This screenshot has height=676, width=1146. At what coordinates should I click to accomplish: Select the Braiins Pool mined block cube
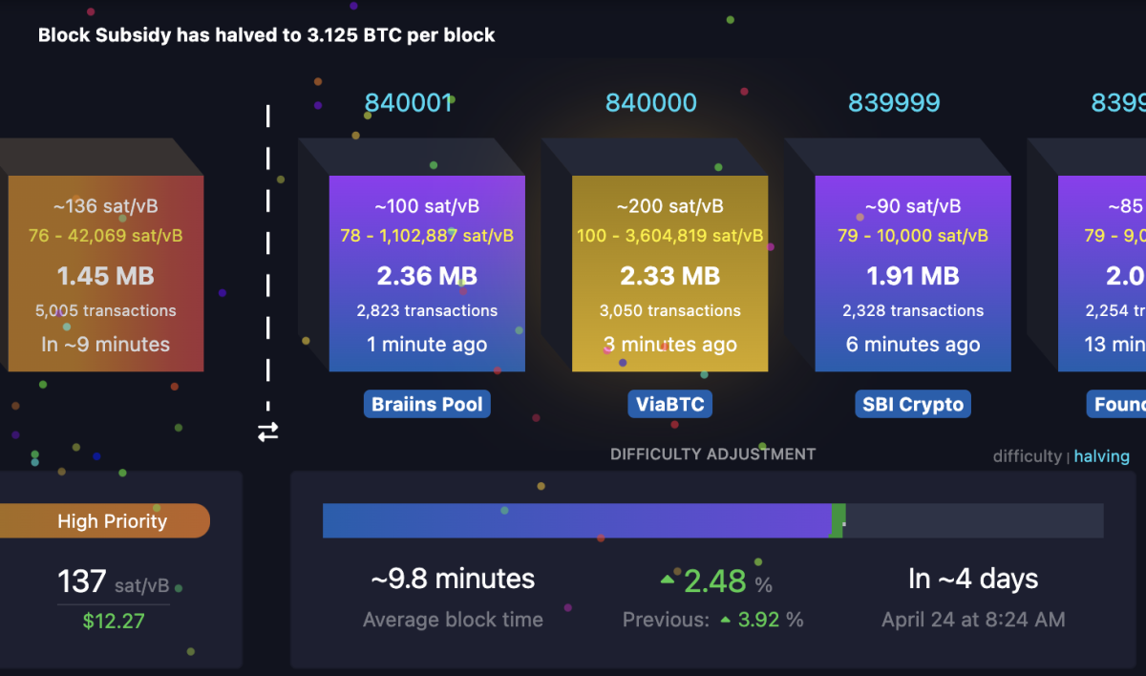427,274
